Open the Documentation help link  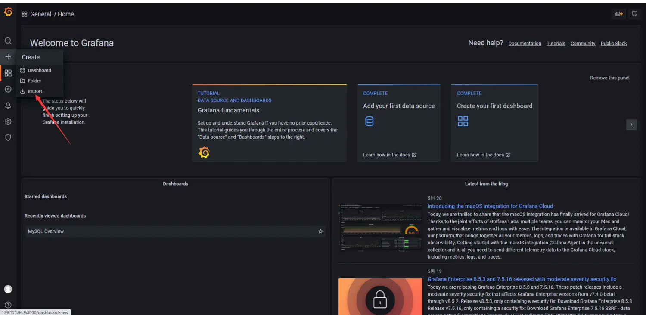pos(525,44)
